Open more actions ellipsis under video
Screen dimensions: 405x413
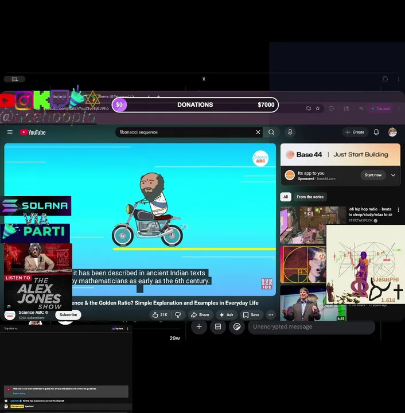[x=271, y=315]
